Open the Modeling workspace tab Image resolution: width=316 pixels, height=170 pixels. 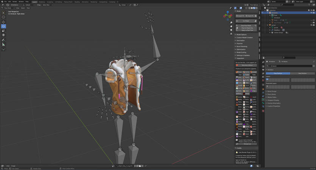tap(42, 2)
